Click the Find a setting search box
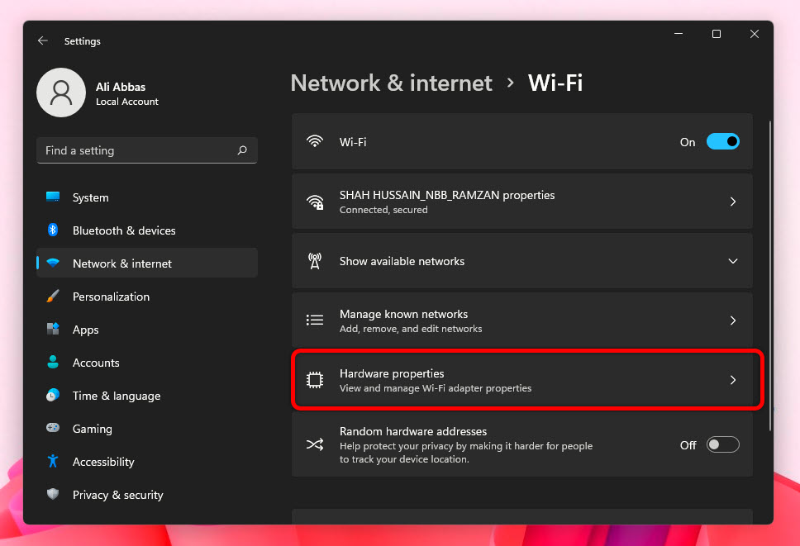 [147, 150]
